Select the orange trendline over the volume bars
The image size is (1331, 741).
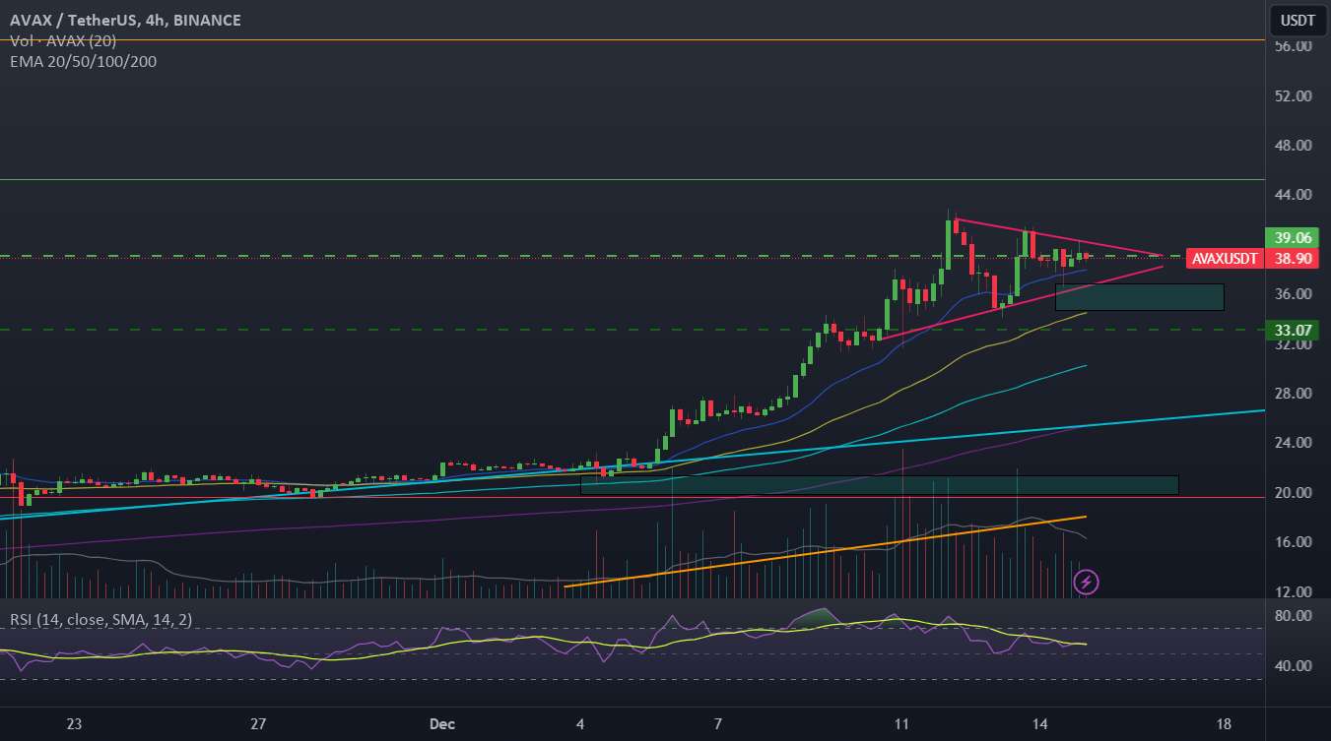826,551
